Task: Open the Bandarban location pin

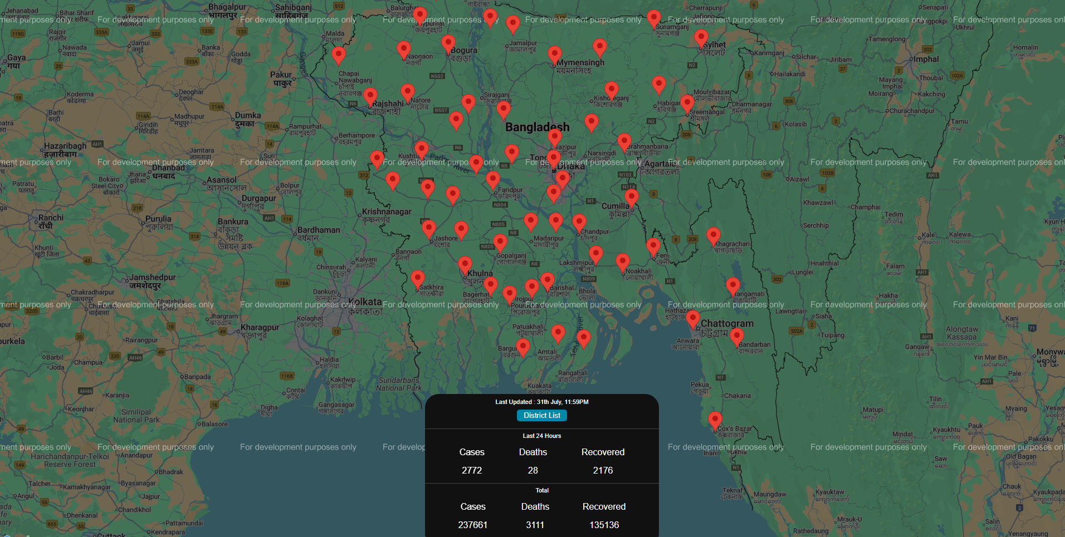Action: point(736,336)
